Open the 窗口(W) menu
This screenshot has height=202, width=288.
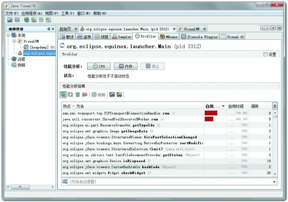point(84,14)
